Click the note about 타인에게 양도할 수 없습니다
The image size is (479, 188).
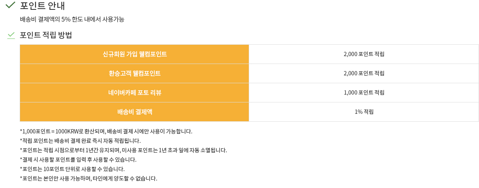[x=88, y=179]
